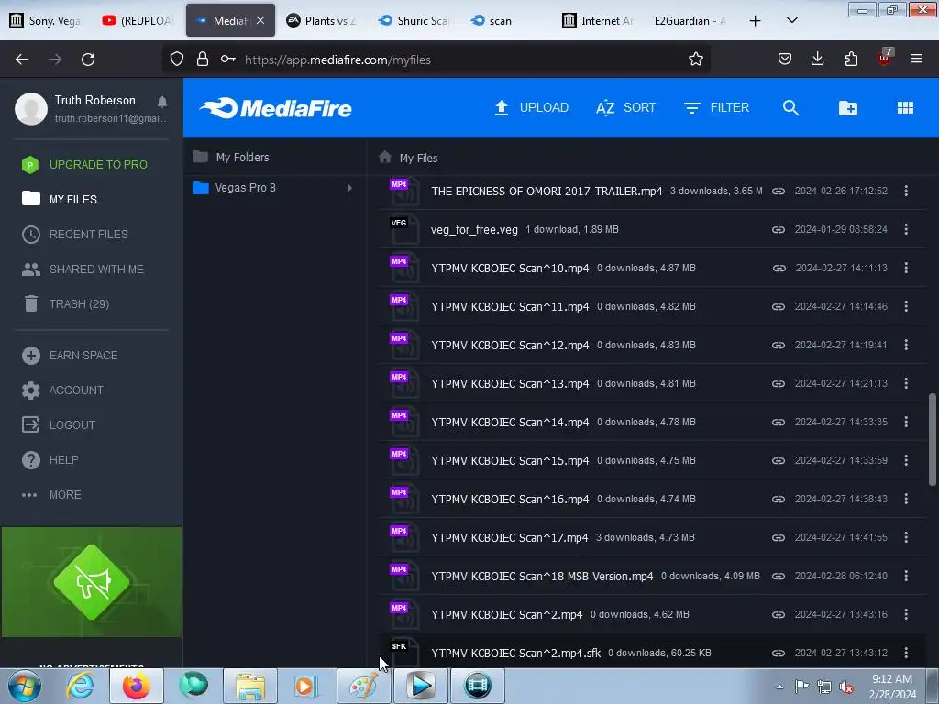Viewport: 939px width, 704px height.
Task: Open browser downloads panel
Action: (x=817, y=59)
